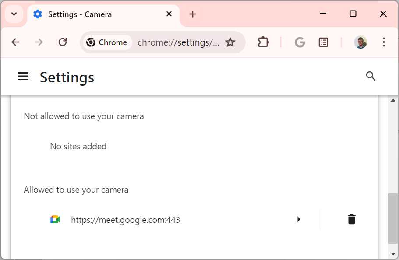
Task: Bookmark the page with the star icon
Action: click(x=230, y=42)
